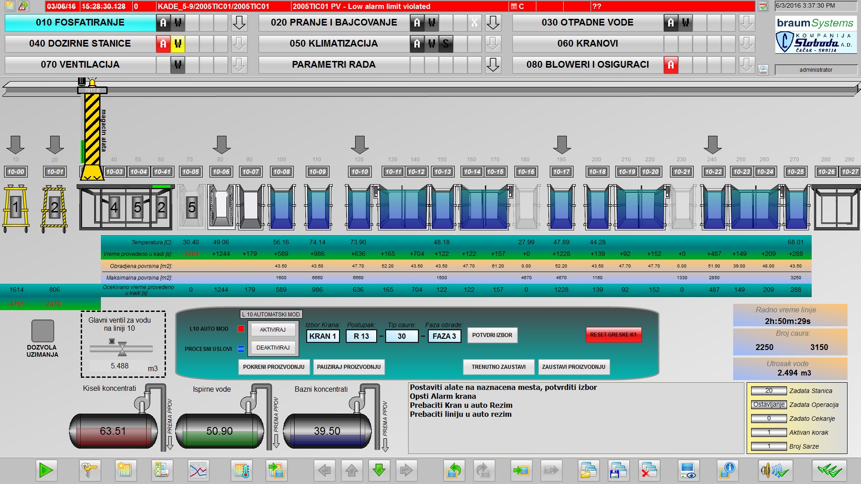Click the green double-check acknowledge all icon
The height and width of the screenshot is (484, 861).
click(x=829, y=470)
